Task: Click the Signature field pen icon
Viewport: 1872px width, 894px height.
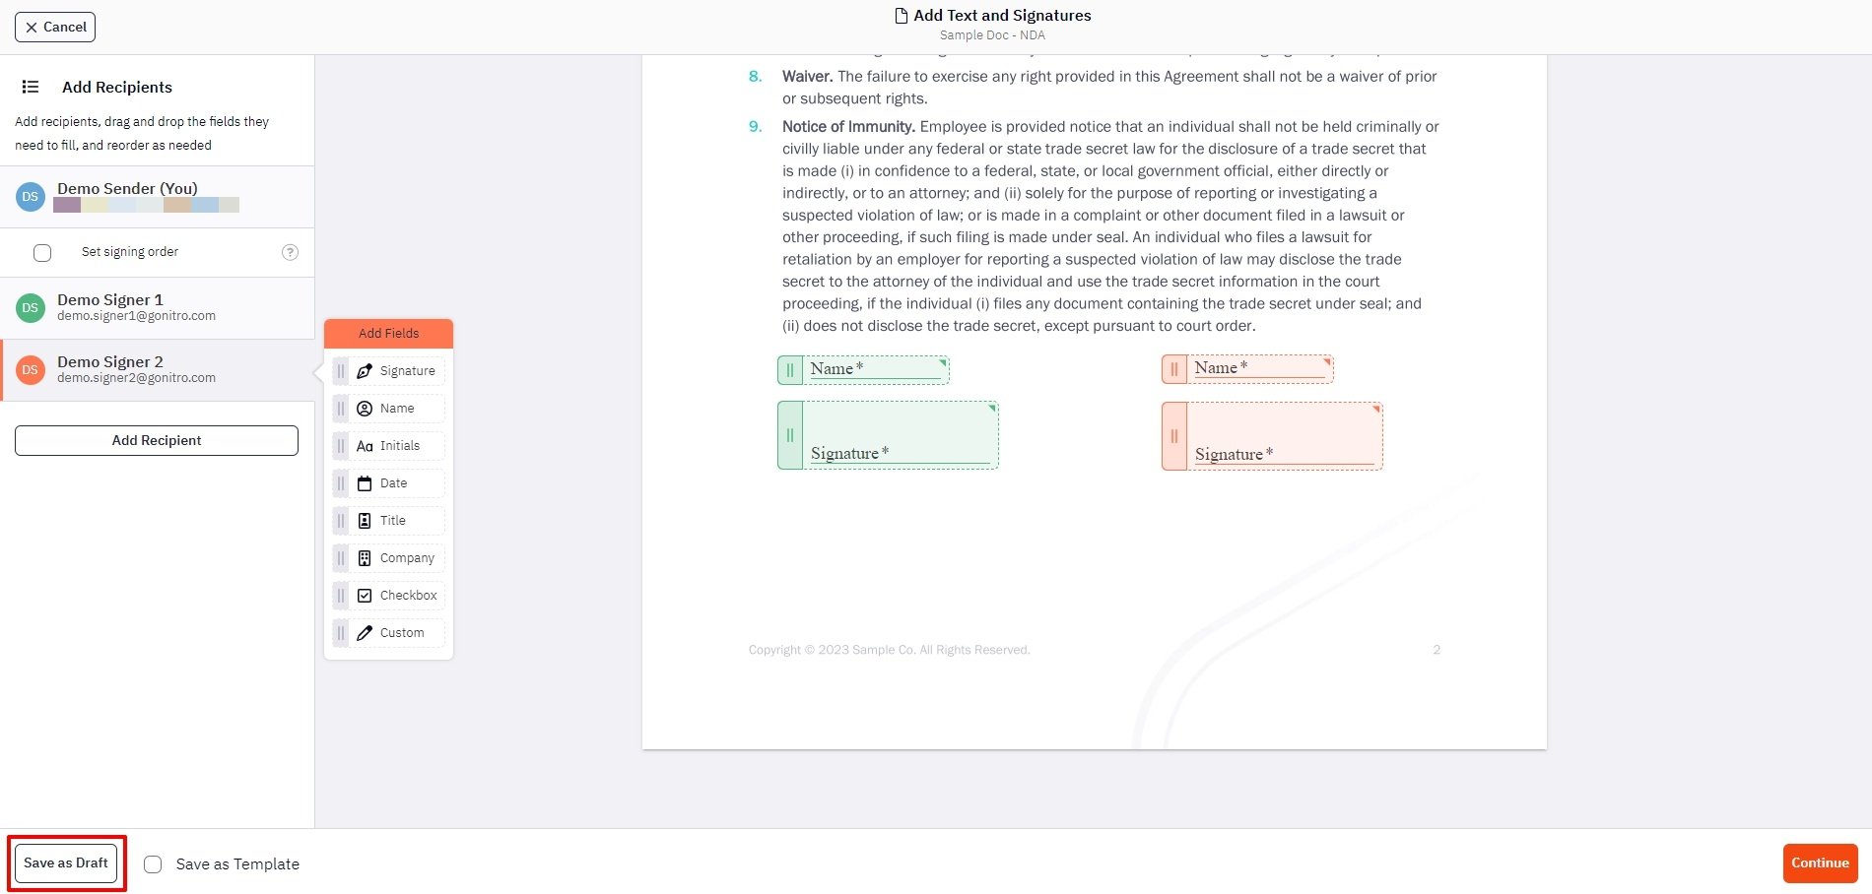Action: [x=365, y=371]
